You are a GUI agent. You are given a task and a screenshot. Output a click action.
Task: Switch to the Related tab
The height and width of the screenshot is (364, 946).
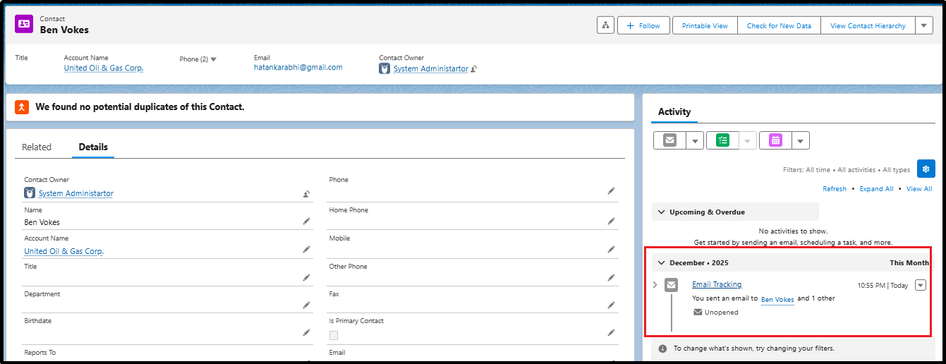[37, 147]
